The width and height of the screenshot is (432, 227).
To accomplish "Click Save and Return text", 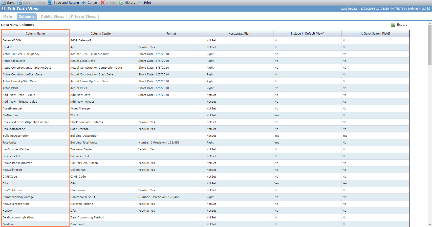I will [x=66, y=3].
